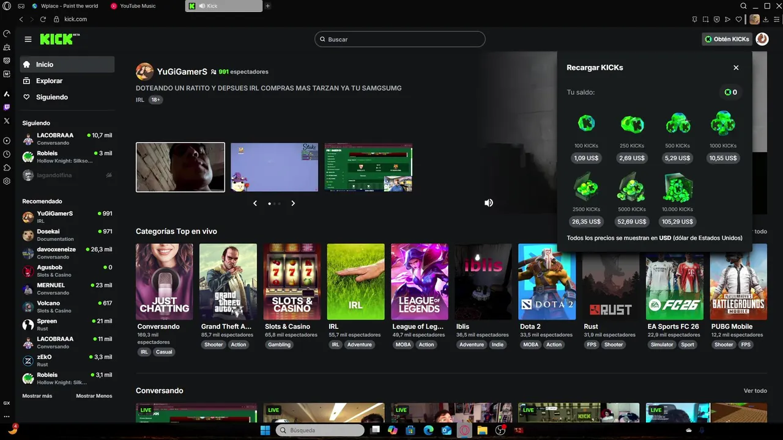This screenshot has width=783, height=440.
Task: Open Microsoft Edge from the taskbar
Action: 428,430
